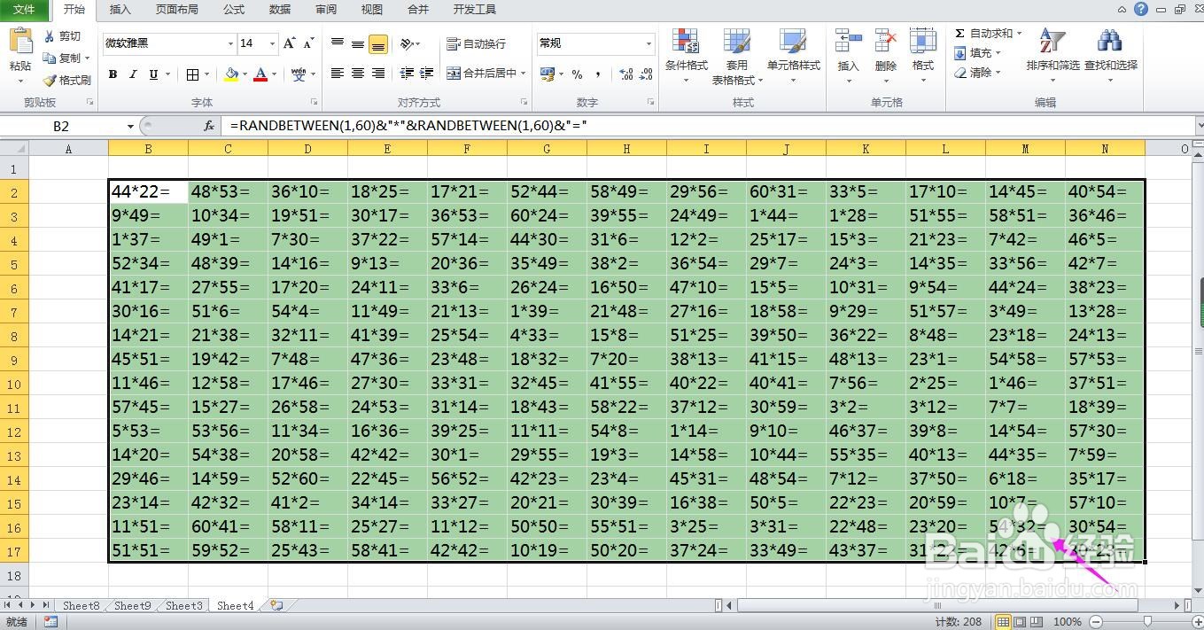Click the Copy (复制) icon
The image size is (1204, 630).
click(x=49, y=58)
